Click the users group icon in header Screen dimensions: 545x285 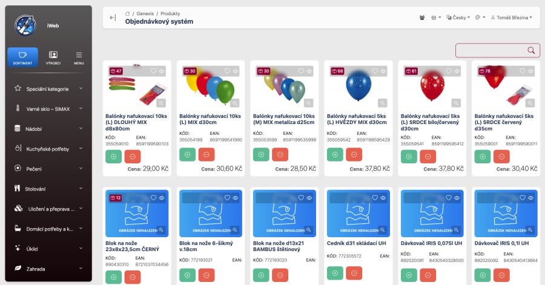422,18
